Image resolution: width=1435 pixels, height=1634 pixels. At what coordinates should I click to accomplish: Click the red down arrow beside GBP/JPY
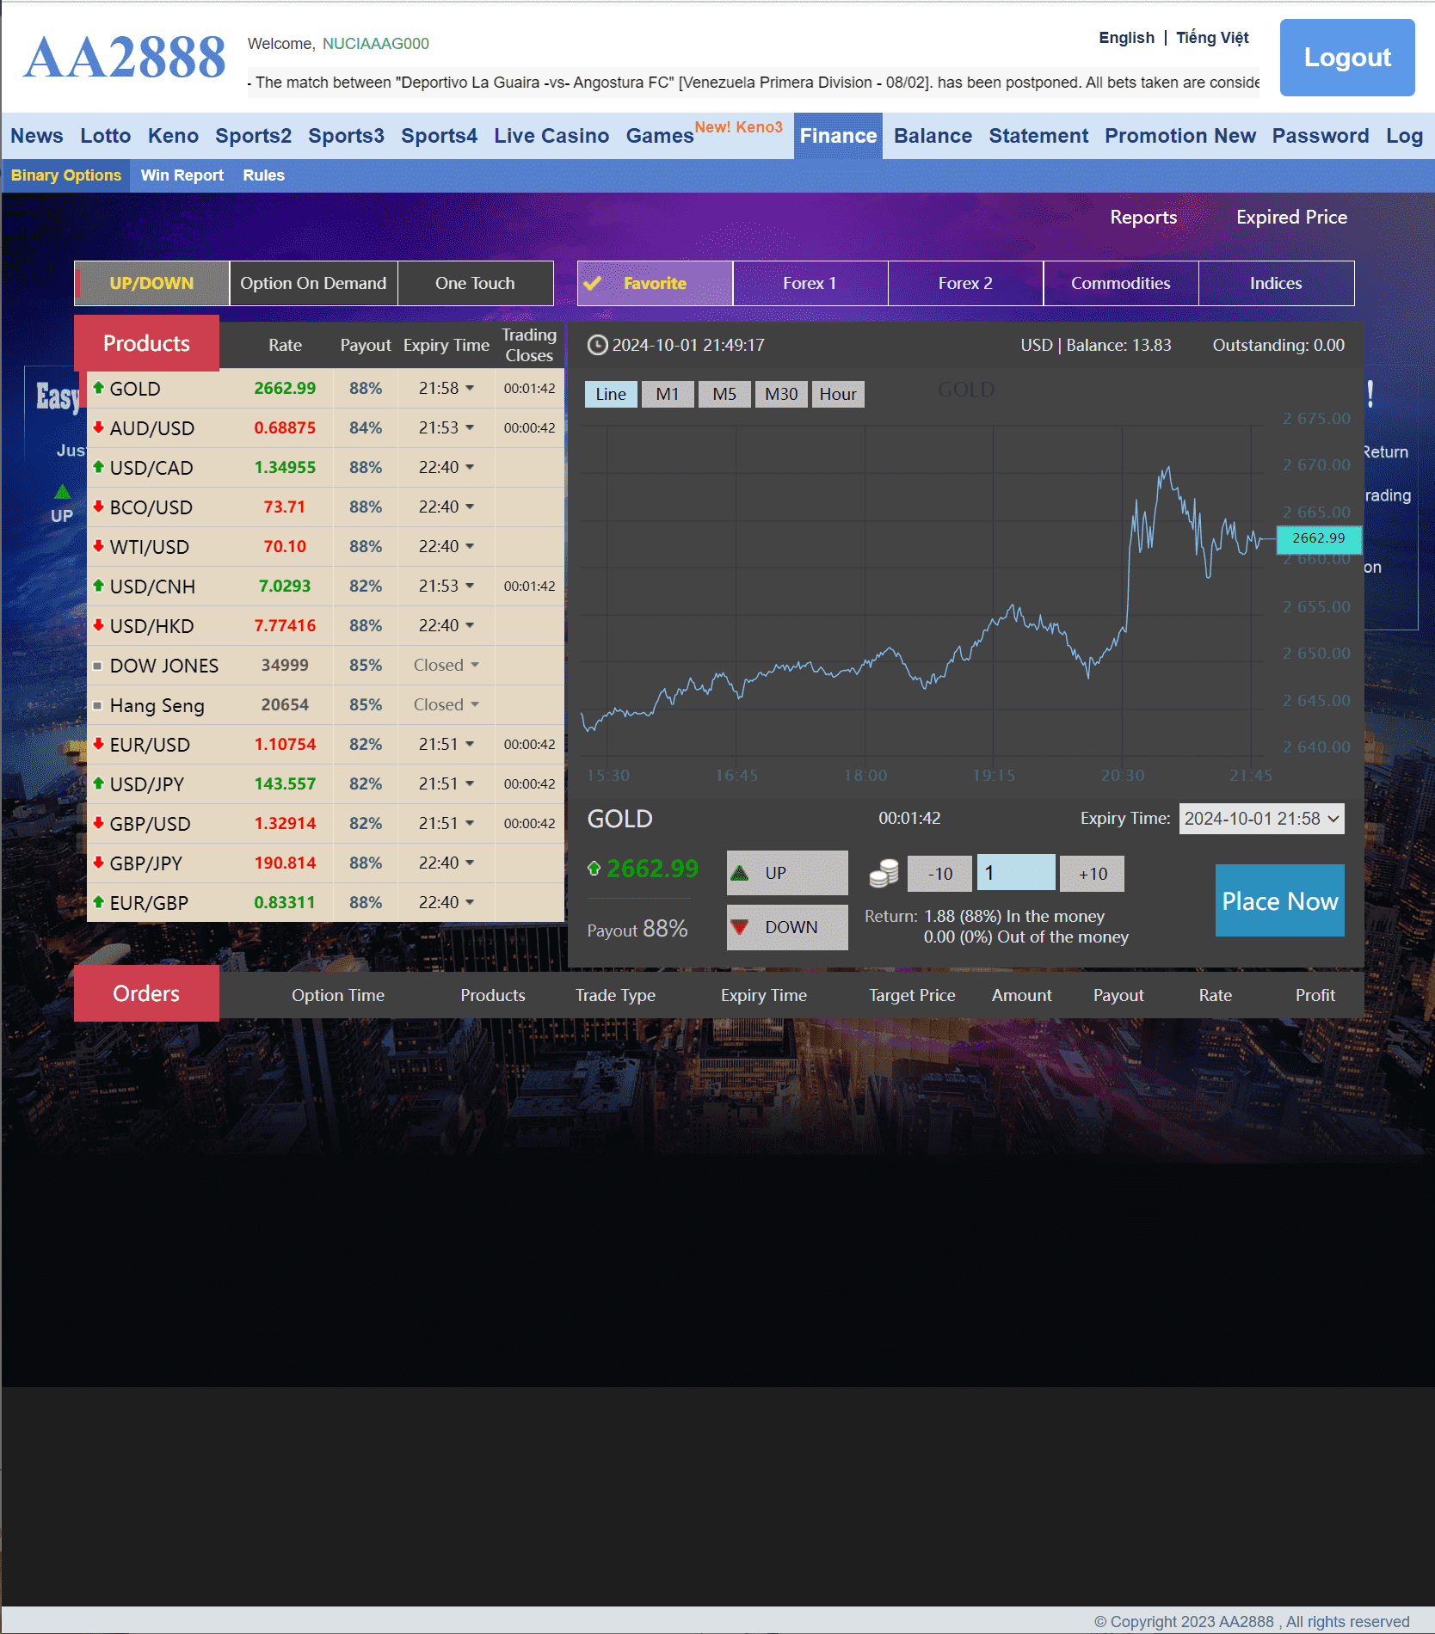click(98, 863)
